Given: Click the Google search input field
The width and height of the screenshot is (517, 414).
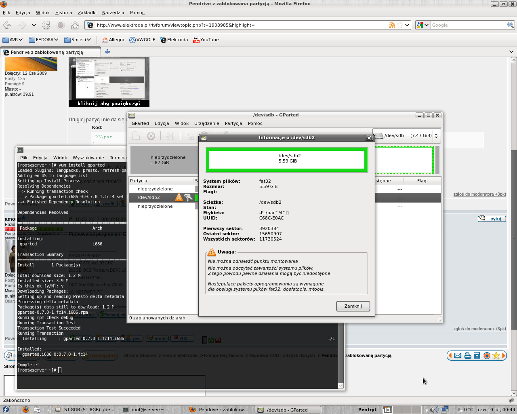Looking at the screenshot, I should (469, 25).
